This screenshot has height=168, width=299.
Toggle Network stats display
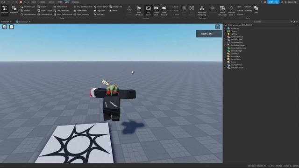click(x=248, y=7)
